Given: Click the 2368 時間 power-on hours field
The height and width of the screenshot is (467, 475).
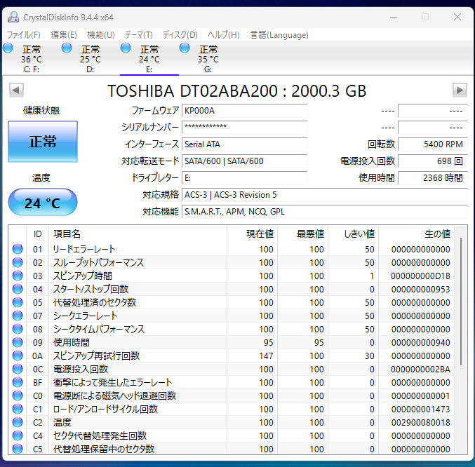Looking at the screenshot, I should point(433,178).
